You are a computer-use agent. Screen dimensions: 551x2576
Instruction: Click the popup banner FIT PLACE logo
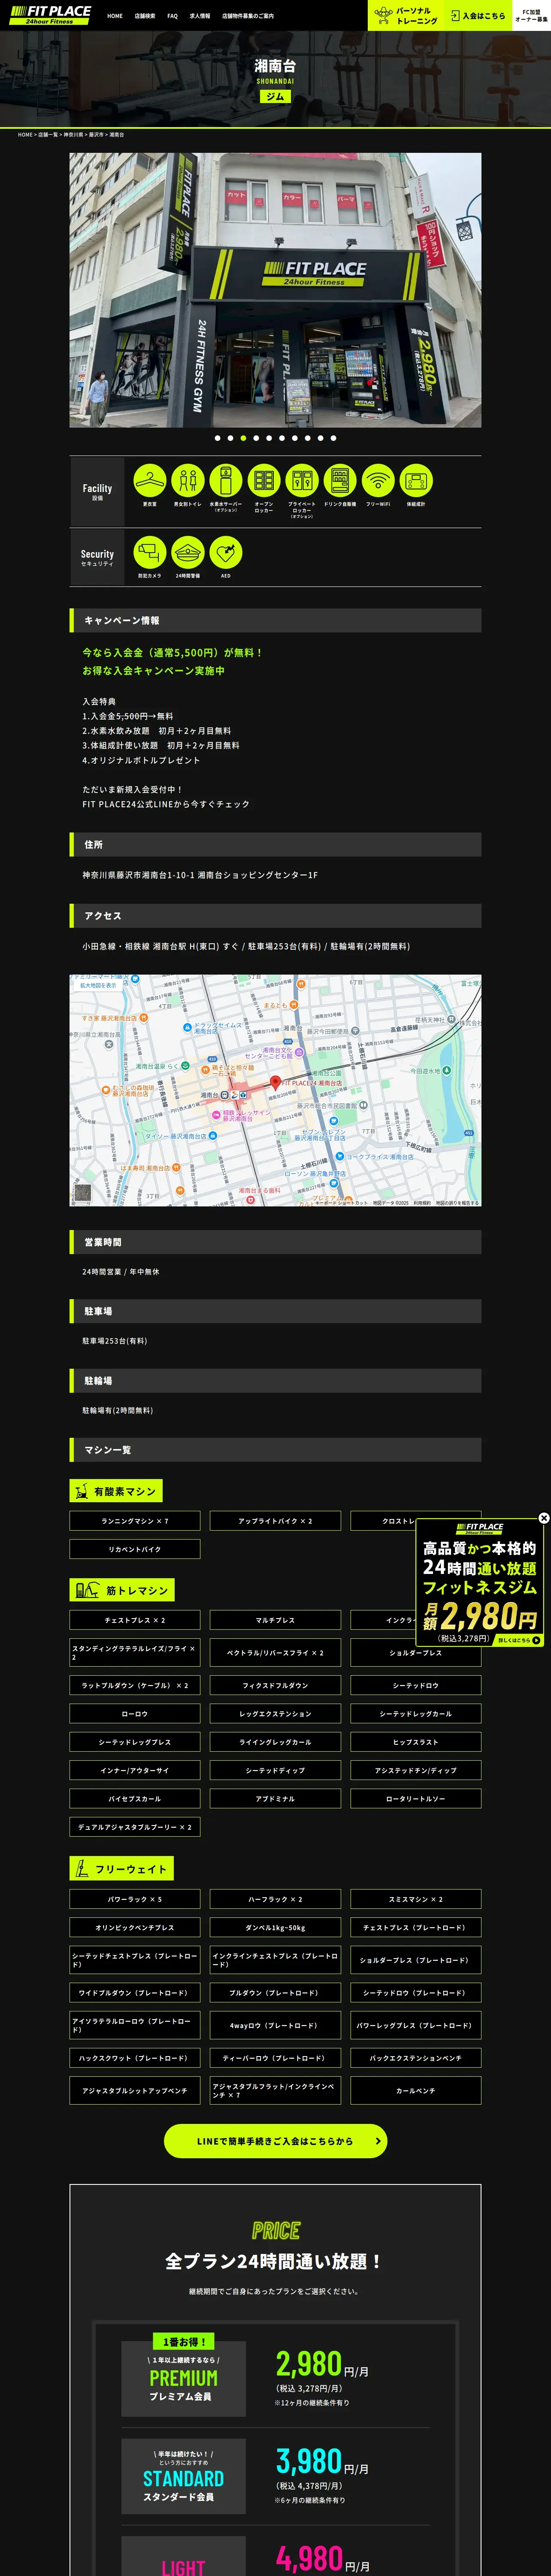tap(480, 1528)
